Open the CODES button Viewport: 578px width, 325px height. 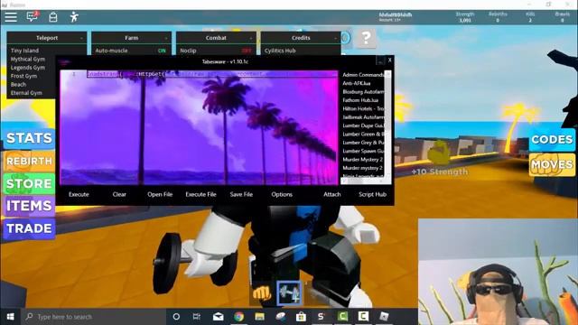click(552, 139)
